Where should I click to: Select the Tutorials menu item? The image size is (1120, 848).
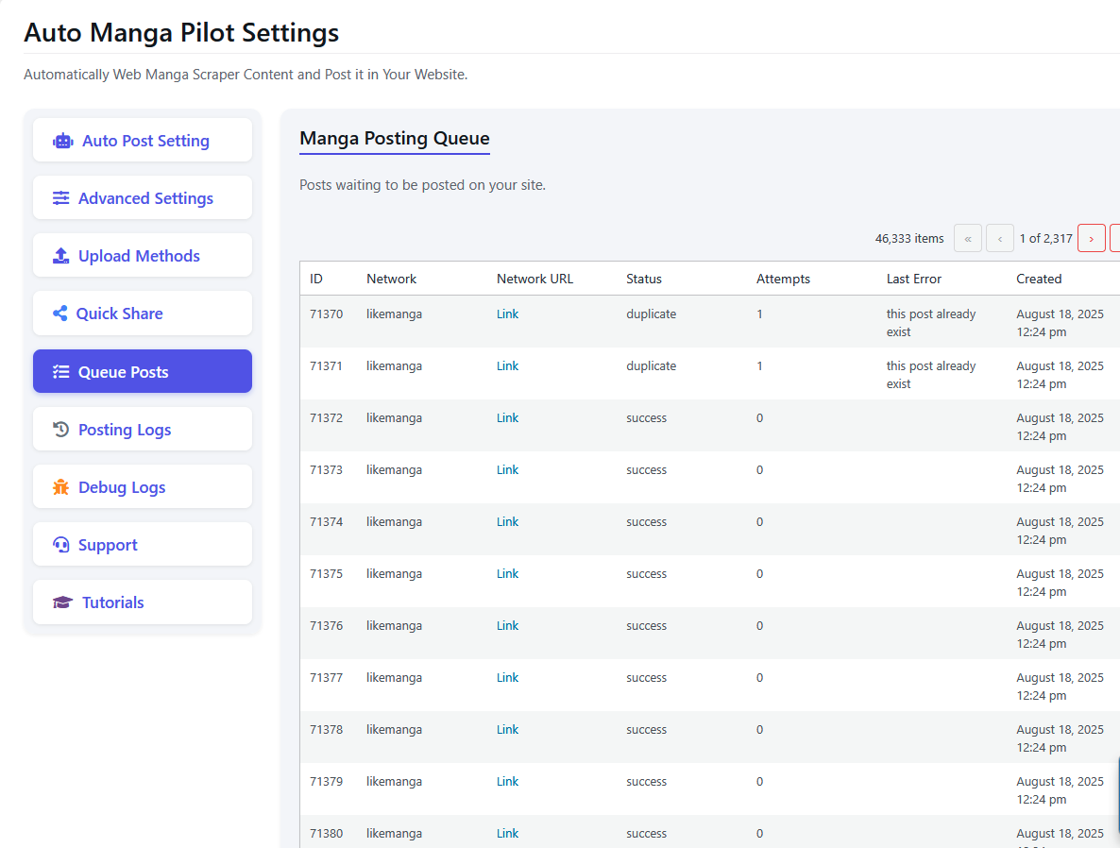click(x=113, y=602)
